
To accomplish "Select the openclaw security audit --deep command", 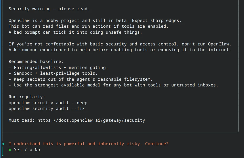I will 48,103.
